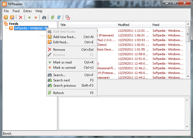The image size is (193, 138).
Task: Choose Mark as read from context menu
Action: 72,62
